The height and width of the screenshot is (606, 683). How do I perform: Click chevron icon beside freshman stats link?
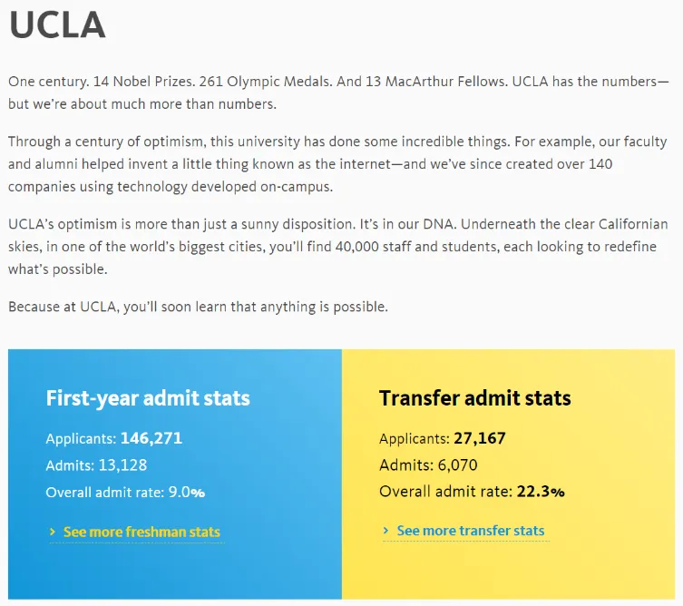click(53, 532)
